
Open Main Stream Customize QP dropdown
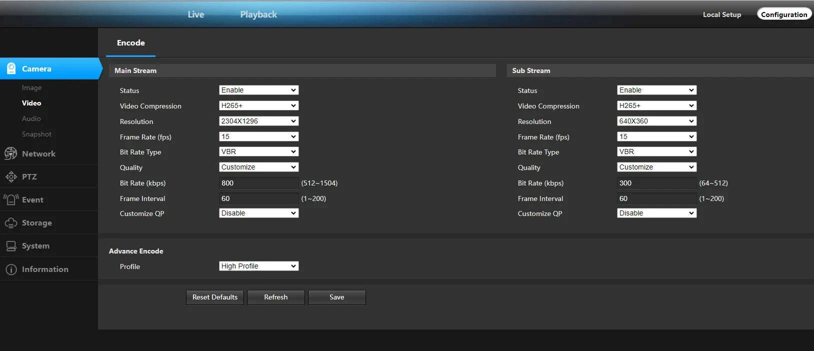(x=258, y=213)
